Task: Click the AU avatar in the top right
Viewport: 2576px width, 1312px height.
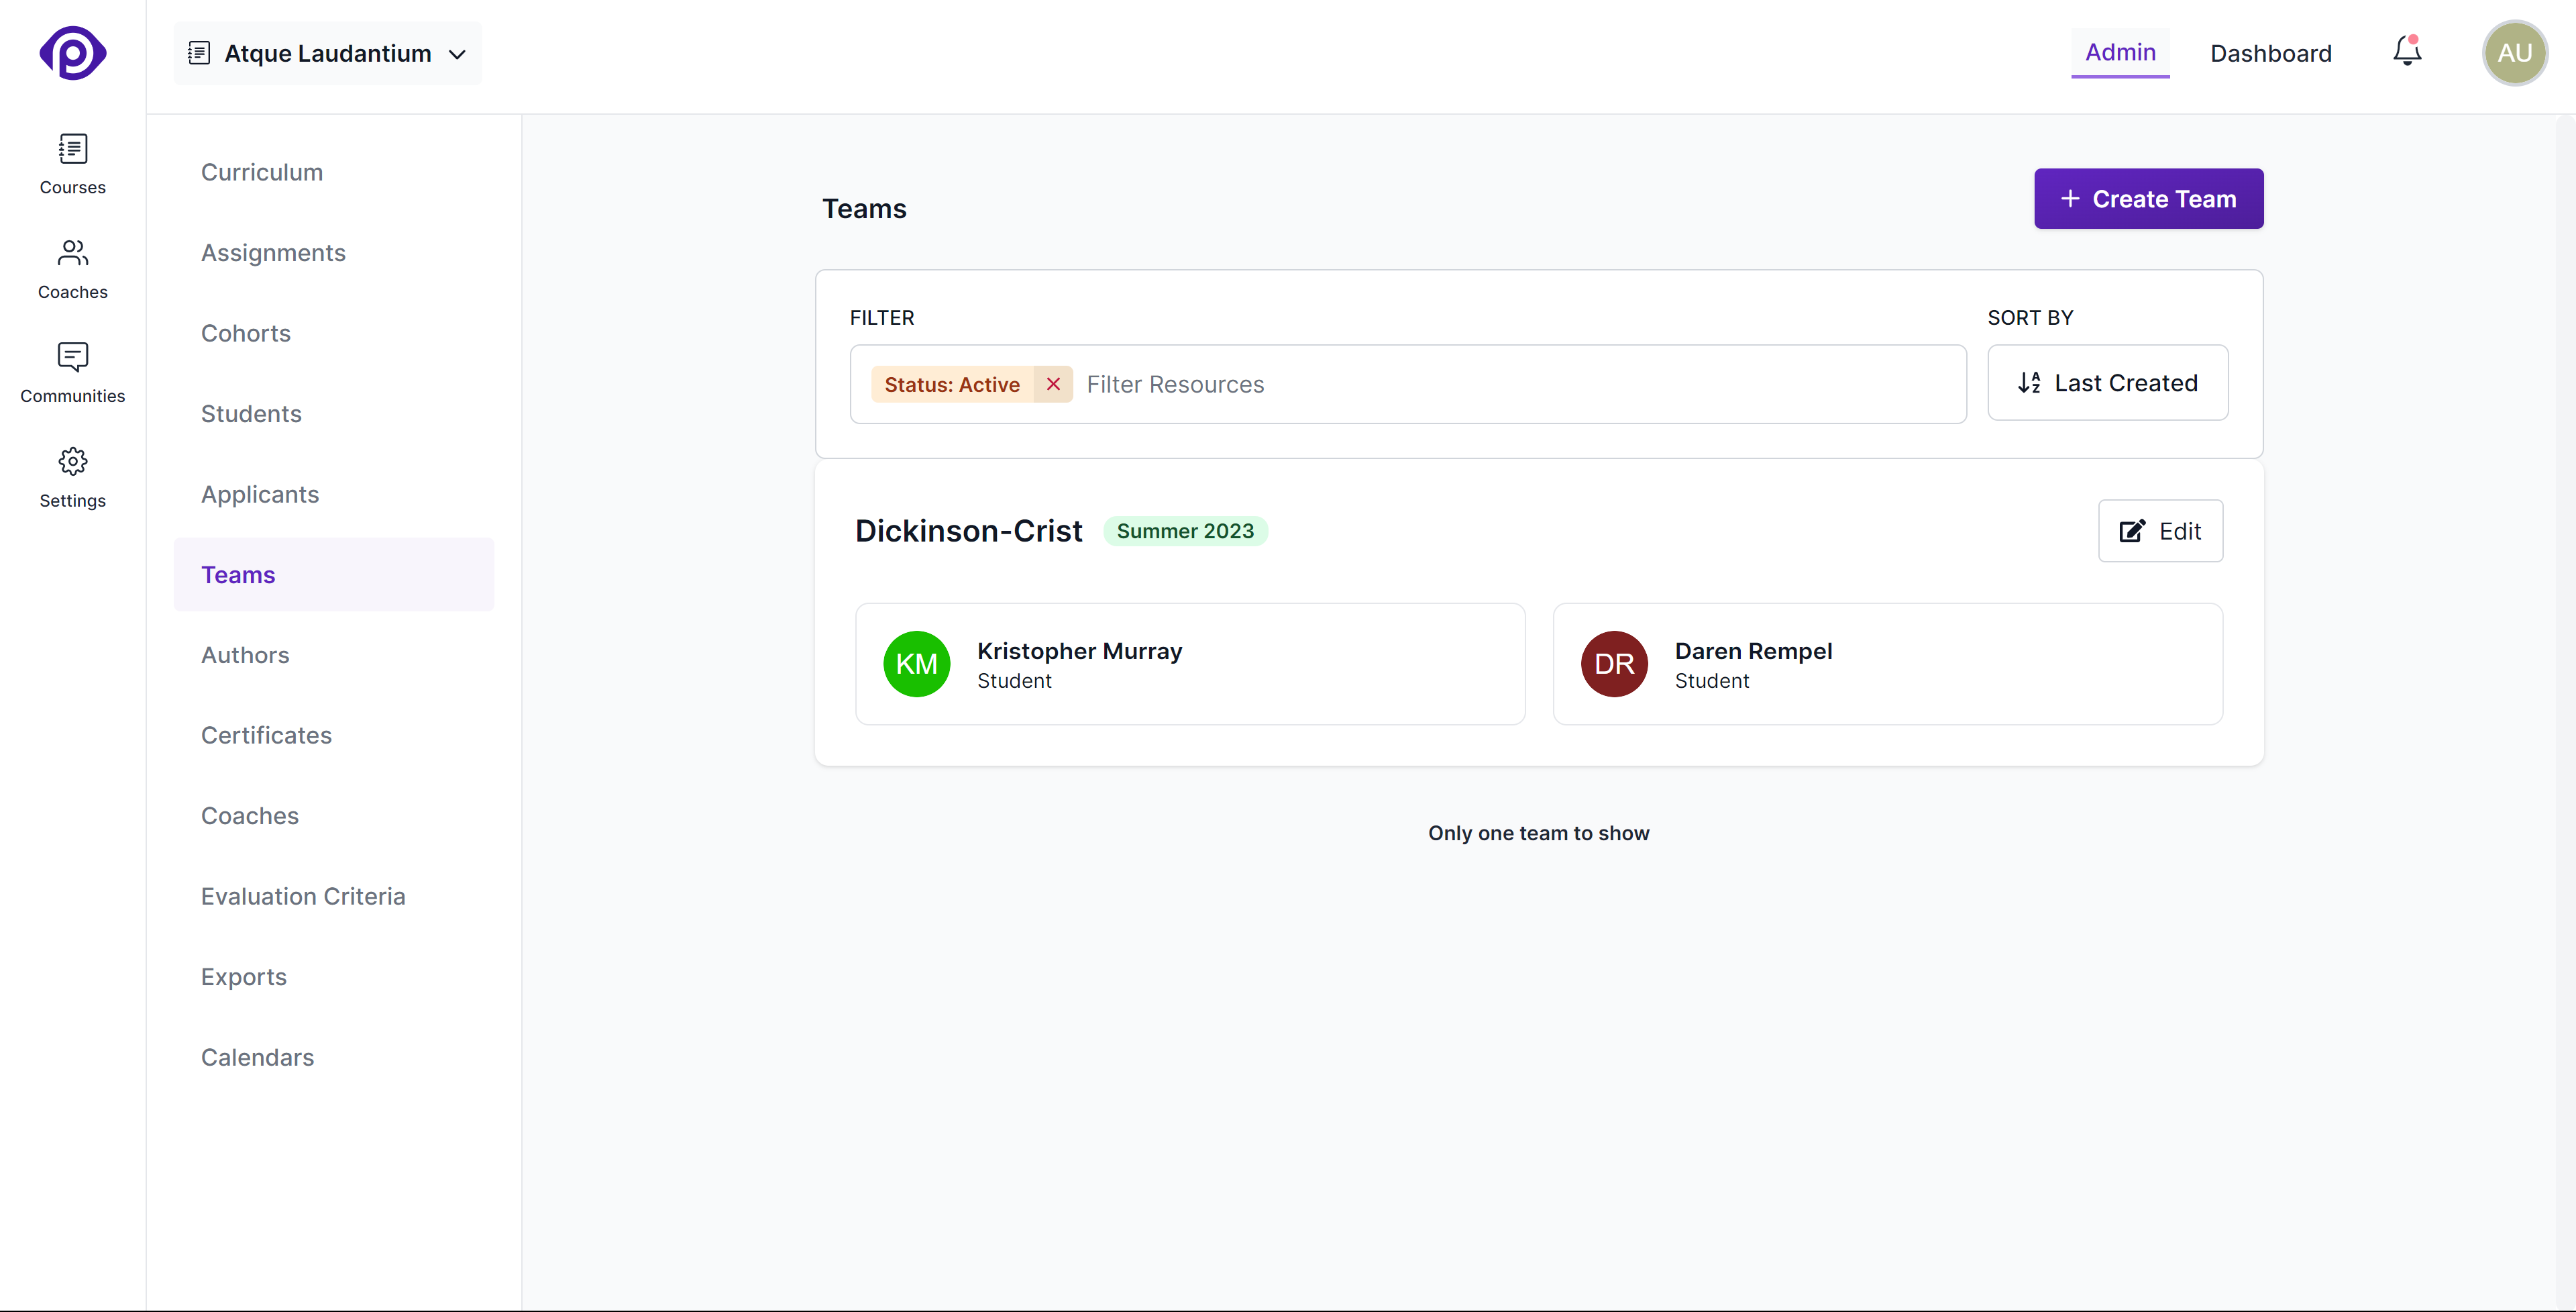Action: (x=2515, y=53)
